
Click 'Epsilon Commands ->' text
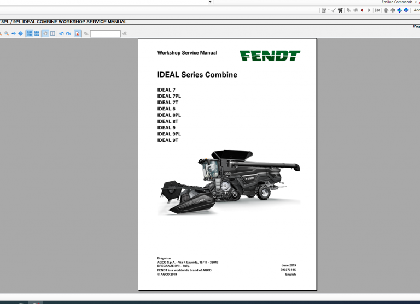click(x=399, y=2)
